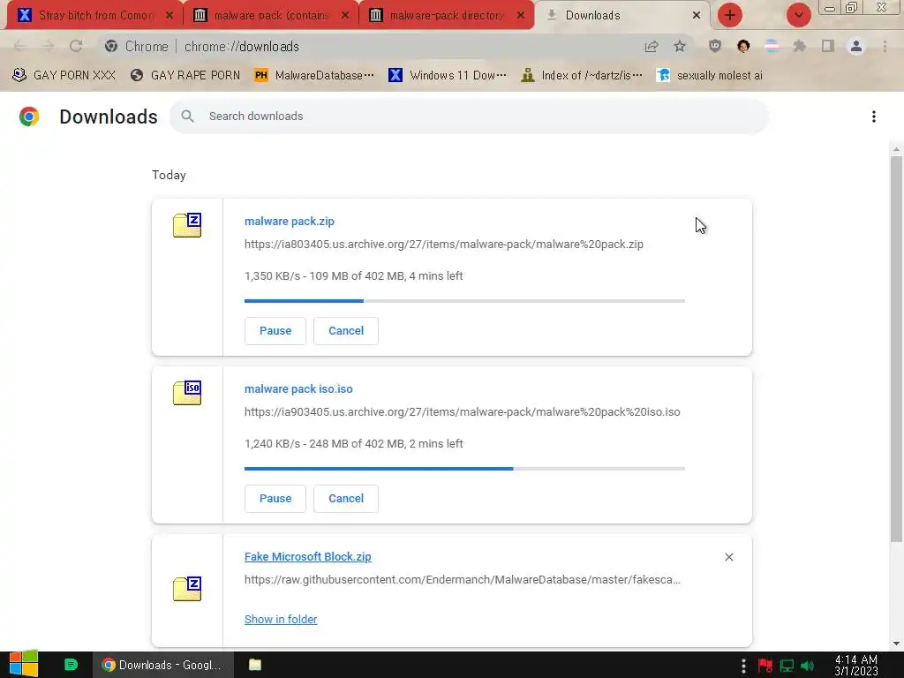Click the malware pack.zip progress bar
The image size is (904, 678).
click(x=464, y=301)
